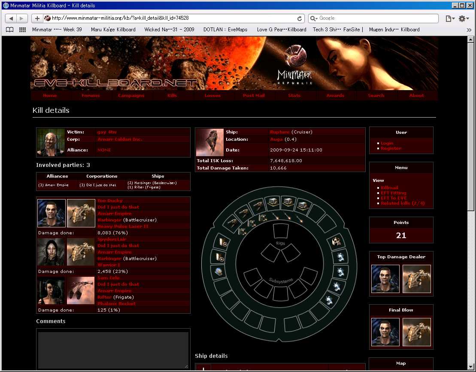Viewport: 476px width, 372px height.
Task: Click the Final Blow ship image
Action: [x=417, y=332]
